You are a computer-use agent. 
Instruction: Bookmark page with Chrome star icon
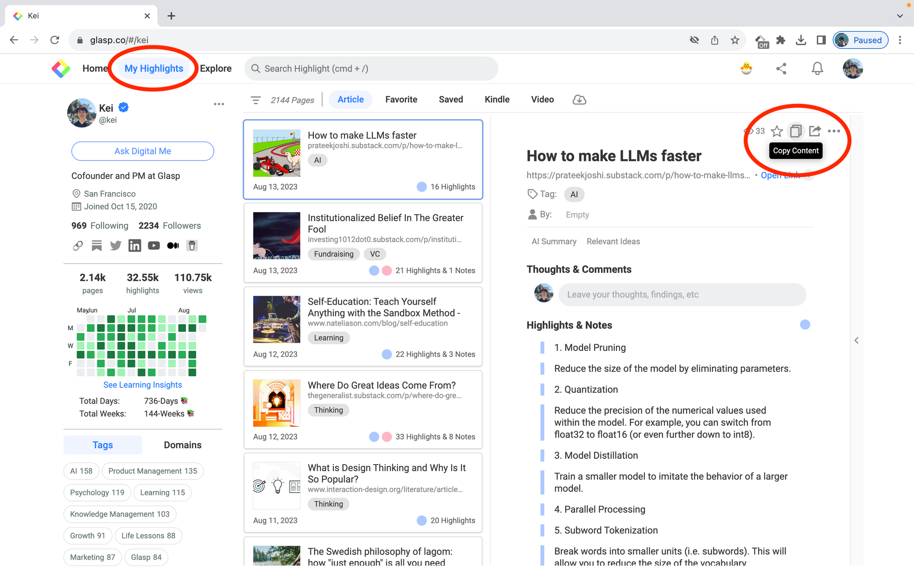(735, 40)
